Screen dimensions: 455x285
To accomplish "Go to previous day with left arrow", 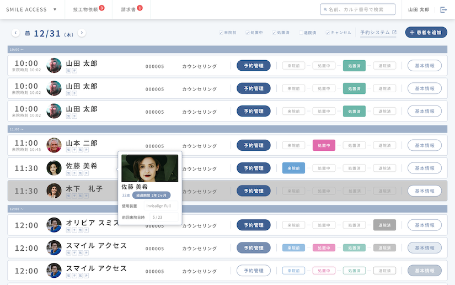I will pos(15,33).
